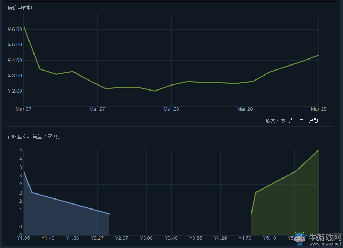This screenshot has height=248, width=343.
Task: Click the lowest point on the median price line
Action: tap(155, 91)
